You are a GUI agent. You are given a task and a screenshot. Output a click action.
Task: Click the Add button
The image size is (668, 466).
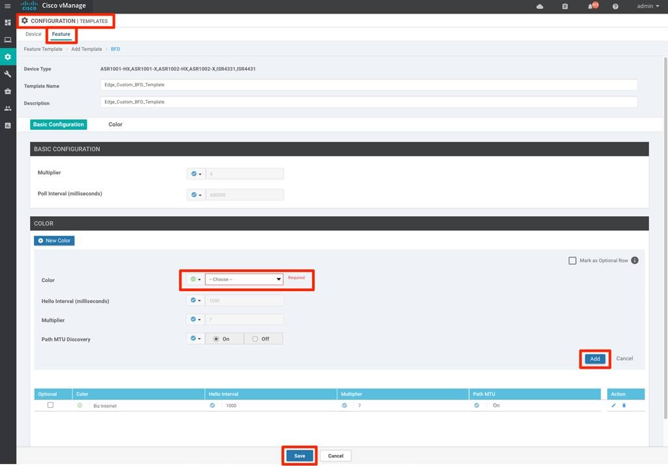coord(595,359)
